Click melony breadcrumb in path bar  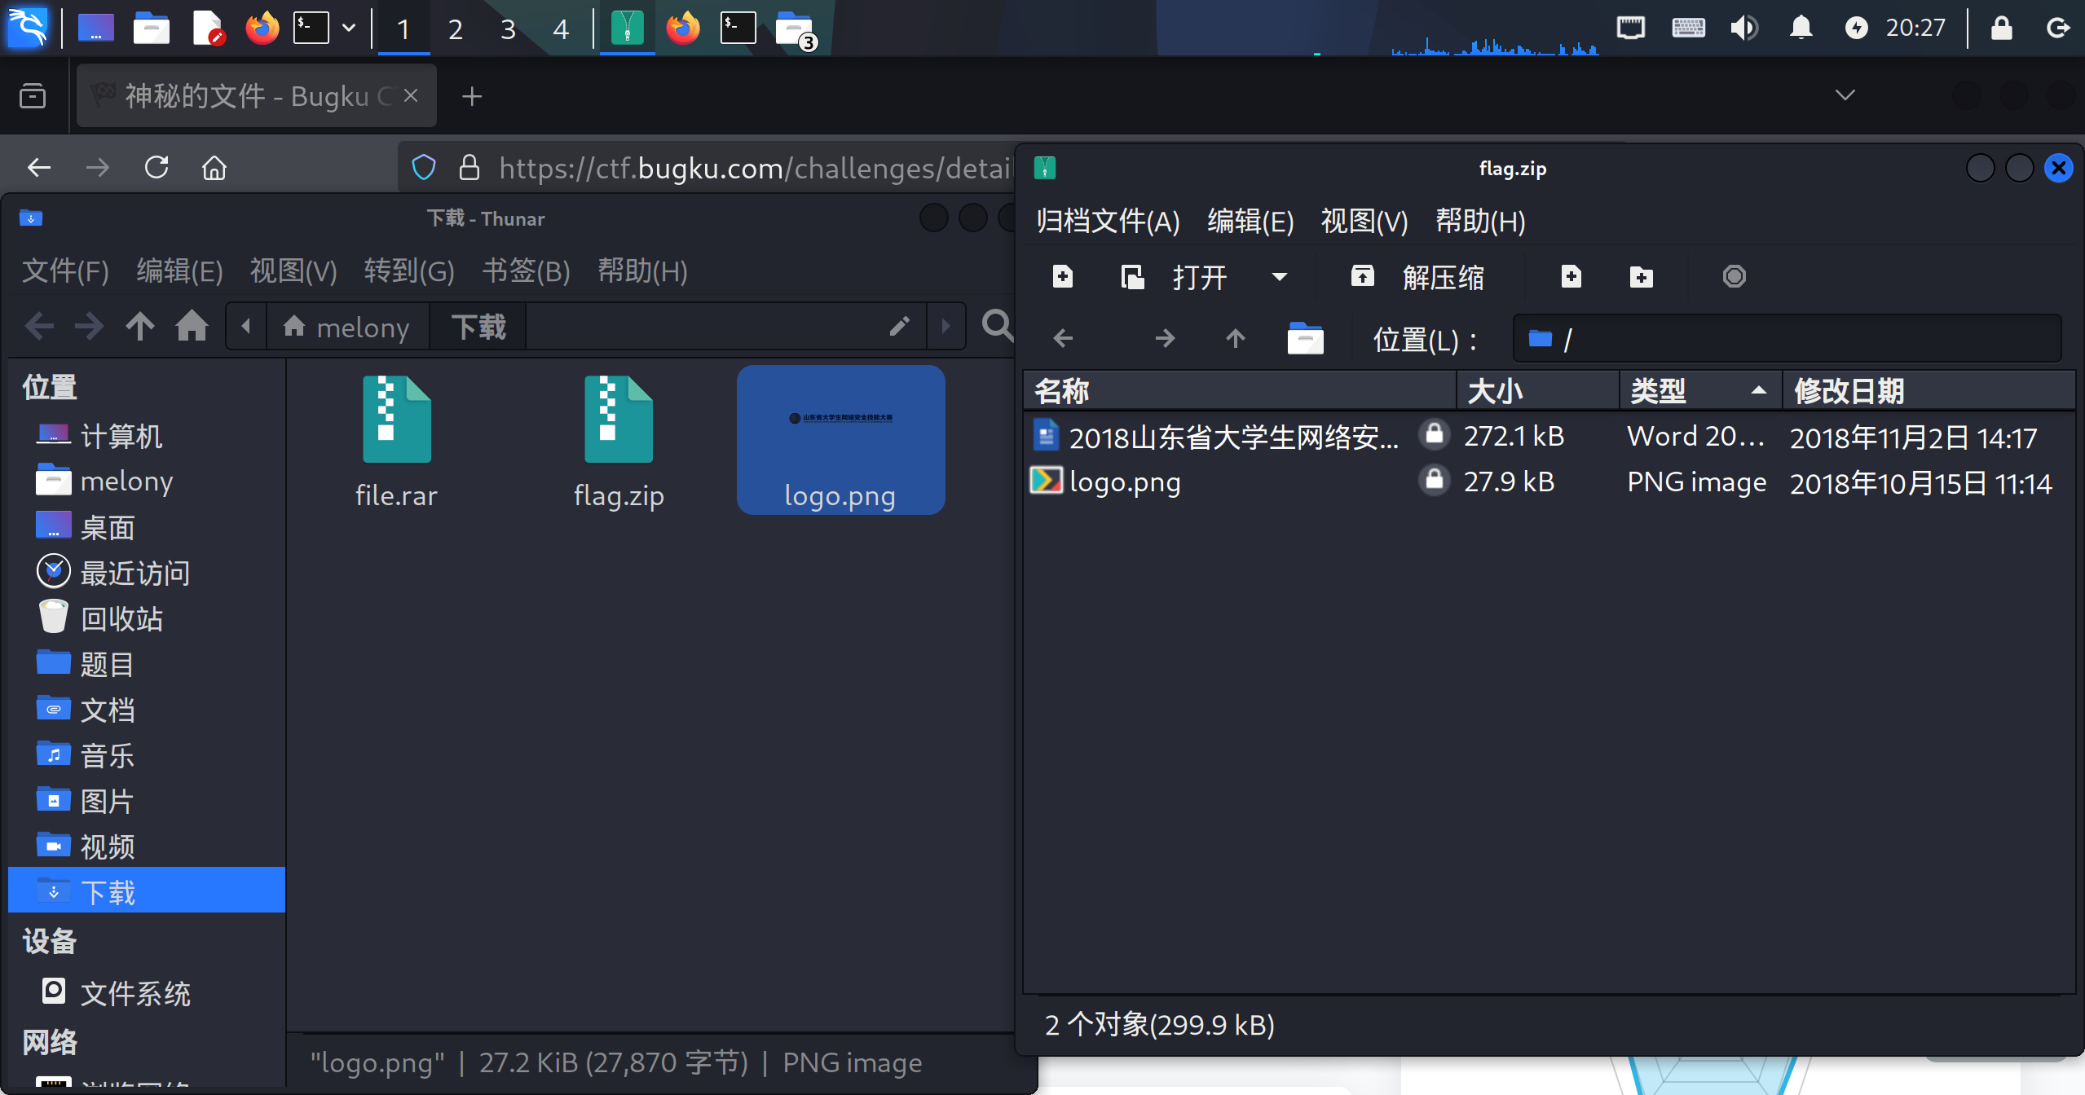(x=347, y=327)
